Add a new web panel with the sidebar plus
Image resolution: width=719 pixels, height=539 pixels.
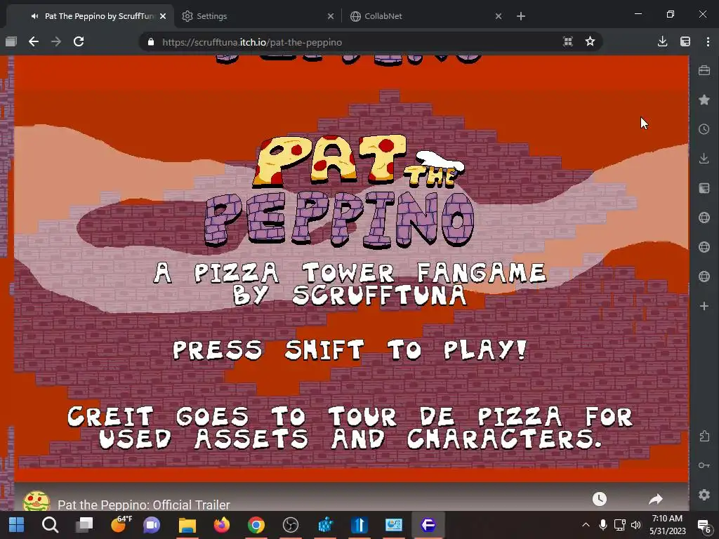(x=704, y=306)
